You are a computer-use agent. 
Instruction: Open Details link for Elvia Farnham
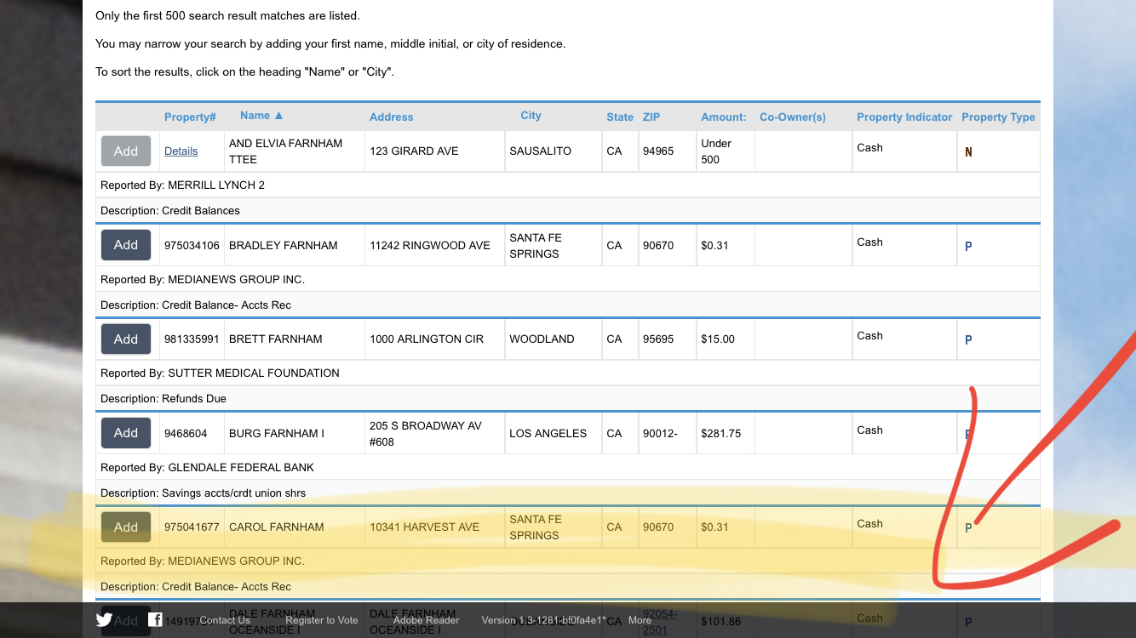[x=181, y=151]
